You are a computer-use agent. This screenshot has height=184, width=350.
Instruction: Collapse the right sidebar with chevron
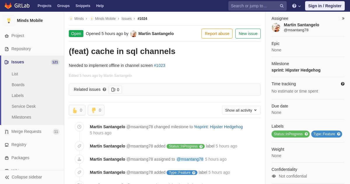click(x=343, y=18)
